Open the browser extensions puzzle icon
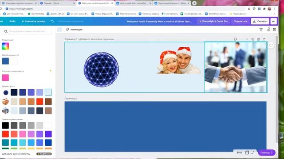Screen dimensions: 284x159 [264, 9]
